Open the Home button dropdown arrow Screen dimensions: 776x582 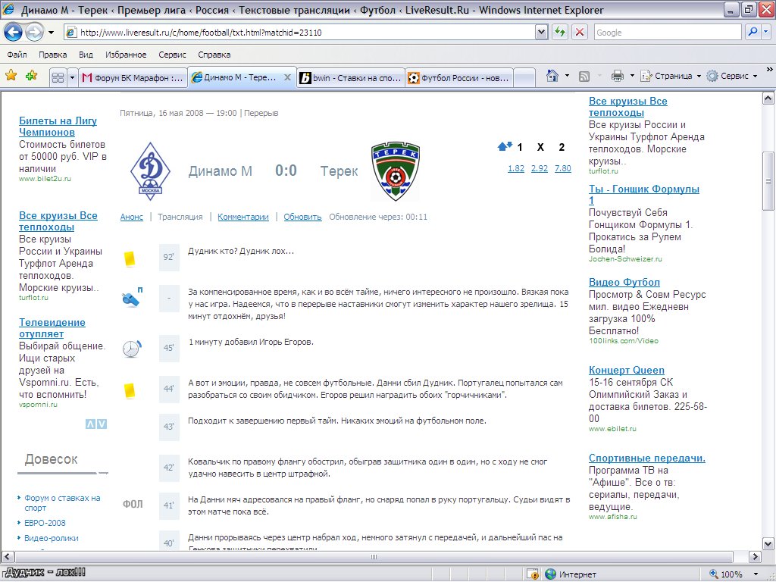(567, 76)
